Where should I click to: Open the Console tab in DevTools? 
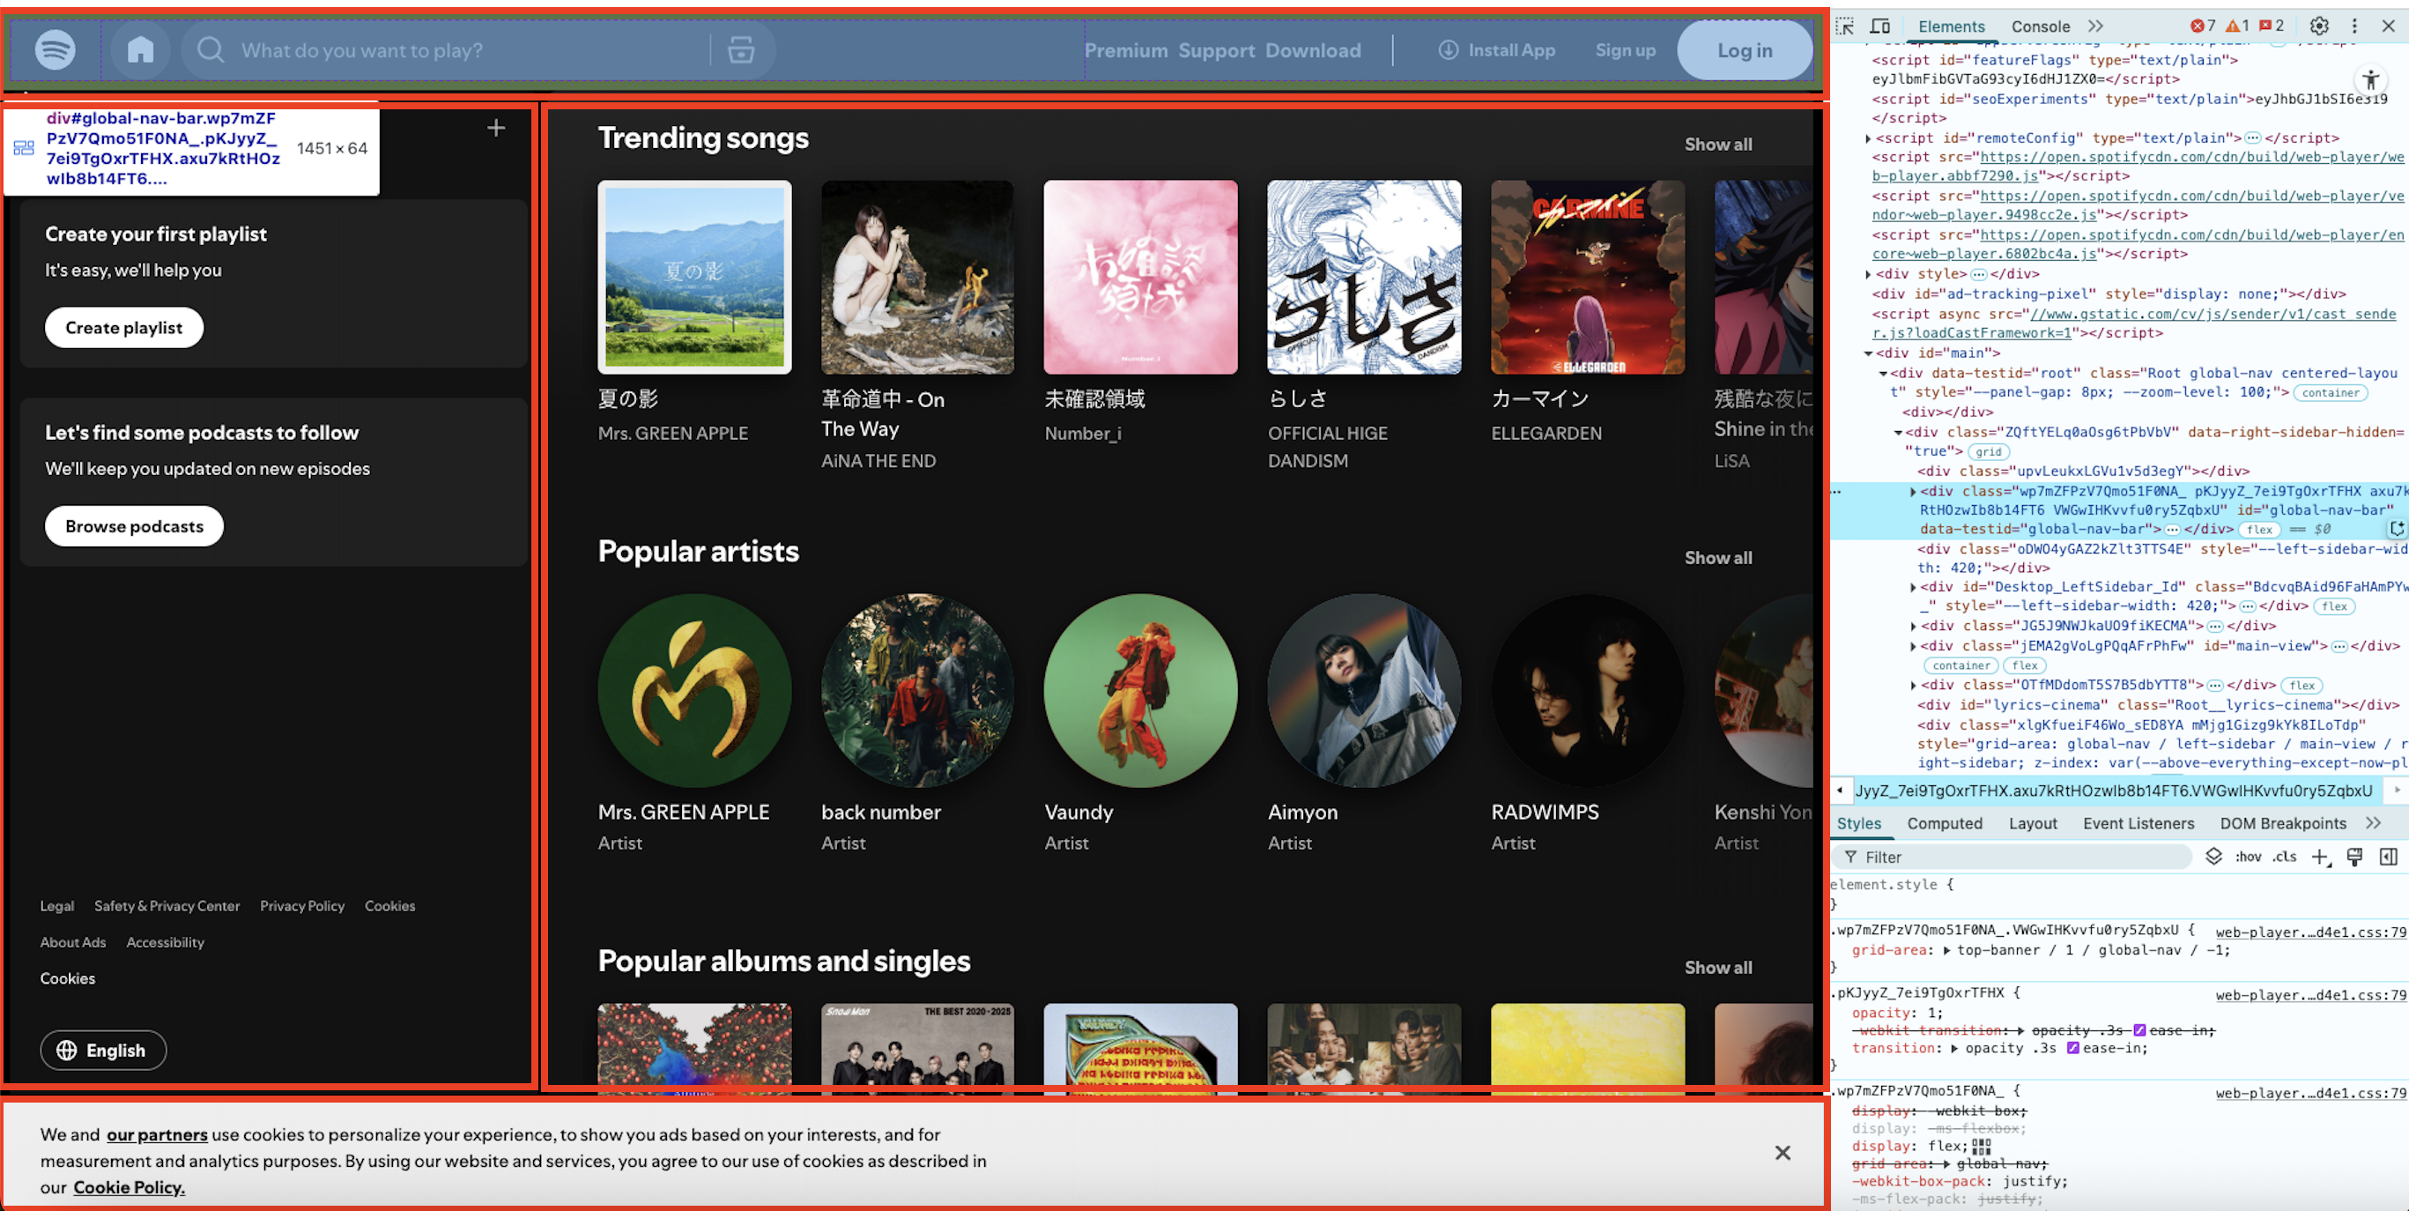[2040, 26]
